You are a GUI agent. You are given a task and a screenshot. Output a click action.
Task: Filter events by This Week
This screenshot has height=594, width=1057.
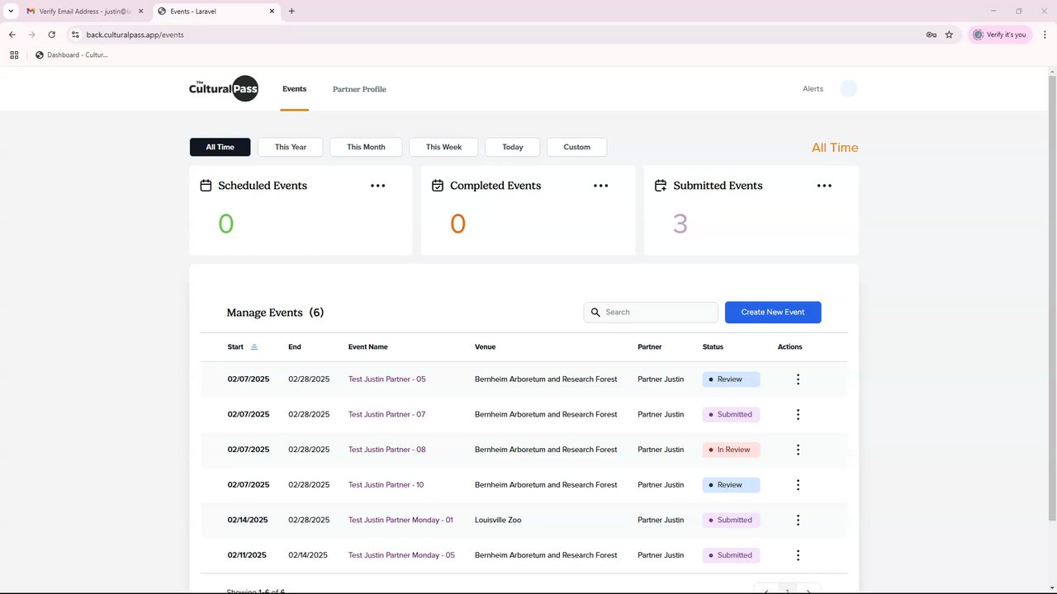point(444,147)
